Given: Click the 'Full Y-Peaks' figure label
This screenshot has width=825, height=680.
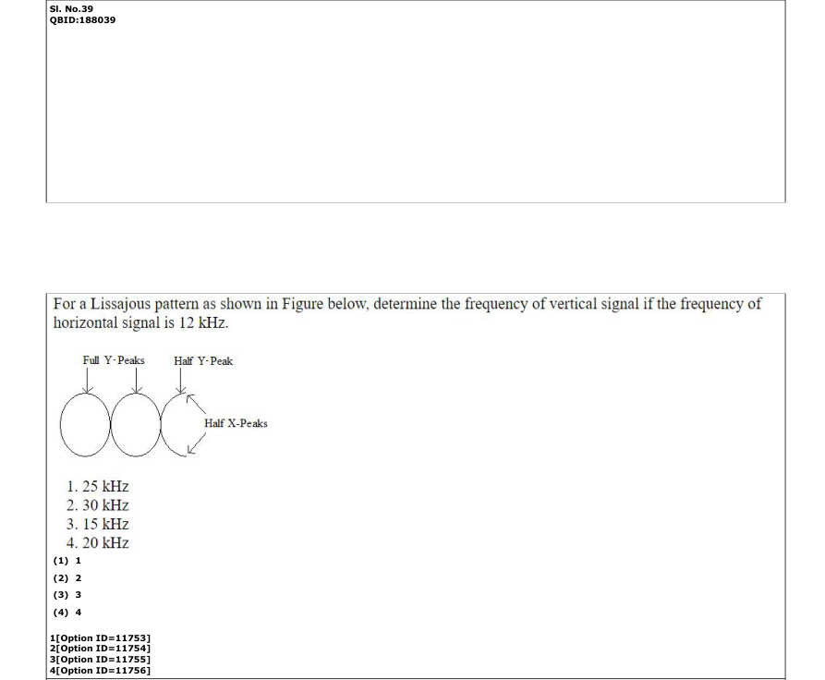Looking at the screenshot, I should (x=114, y=360).
